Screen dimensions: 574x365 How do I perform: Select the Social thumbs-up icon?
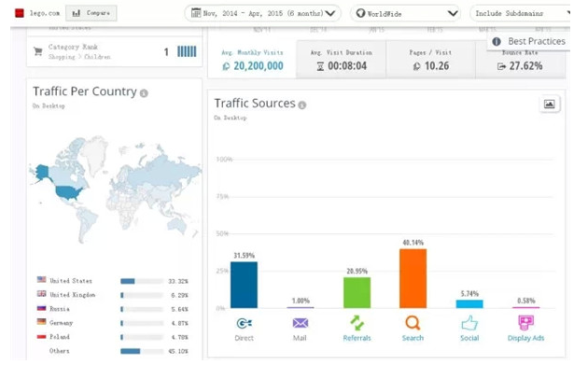pos(469,323)
